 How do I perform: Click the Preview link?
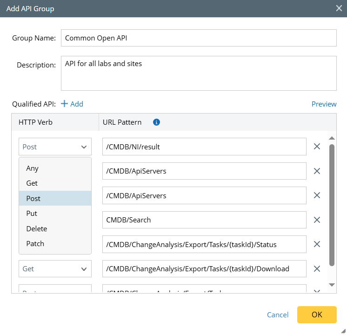(324, 104)
